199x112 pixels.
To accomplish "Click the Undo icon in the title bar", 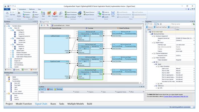I will [x=11, y=6].
